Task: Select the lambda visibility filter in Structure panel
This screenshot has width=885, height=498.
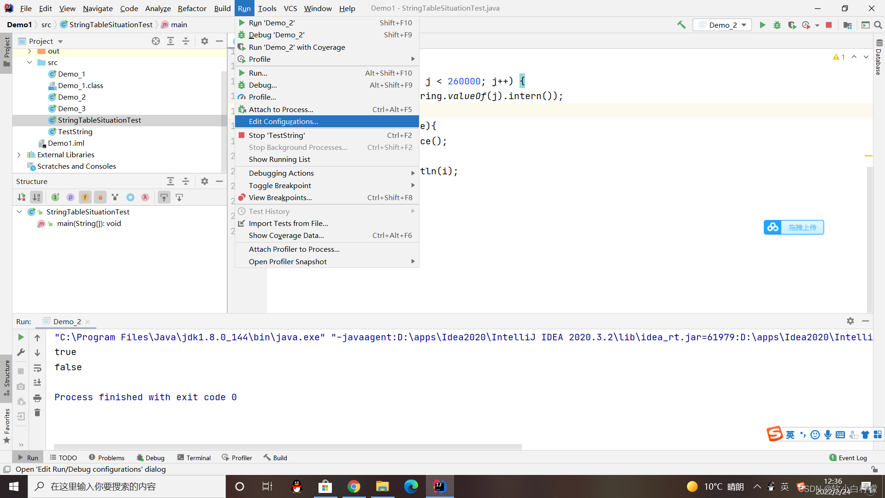Action: (x=145, y=197)
